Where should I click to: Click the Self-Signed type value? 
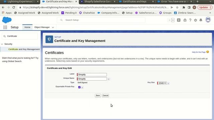[x=83, y=83]
